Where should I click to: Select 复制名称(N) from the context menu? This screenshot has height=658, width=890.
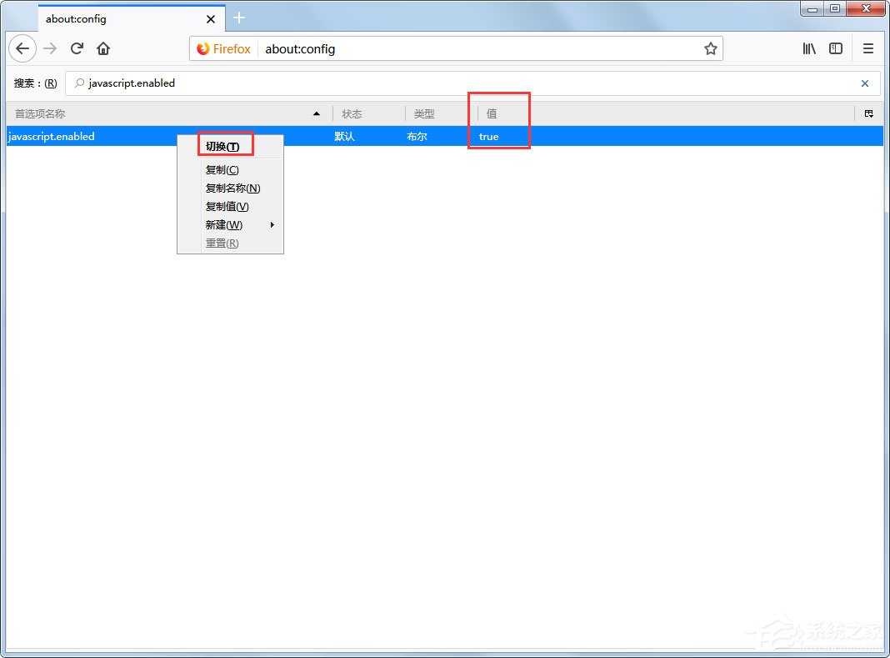pyautogui.click(x=232, y=188)
